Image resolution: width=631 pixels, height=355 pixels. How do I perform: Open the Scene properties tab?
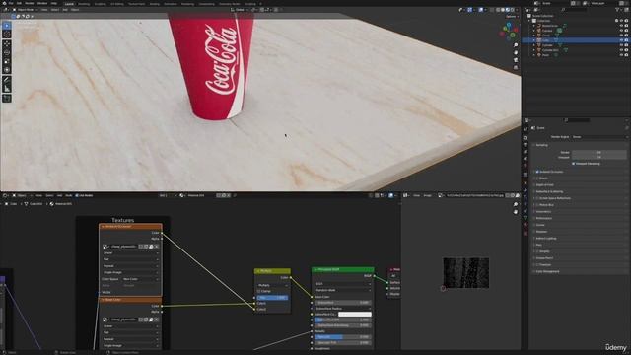pyautogui.click(x=526, y=159)
